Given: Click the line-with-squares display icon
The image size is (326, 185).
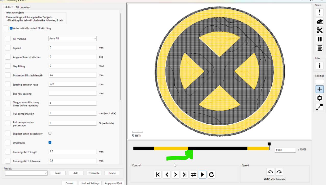Looking at the screenshot, I should (x=319, y=107).
